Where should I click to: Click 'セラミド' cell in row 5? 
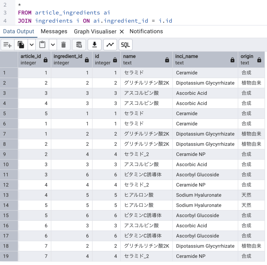click(x=147, y=113)
